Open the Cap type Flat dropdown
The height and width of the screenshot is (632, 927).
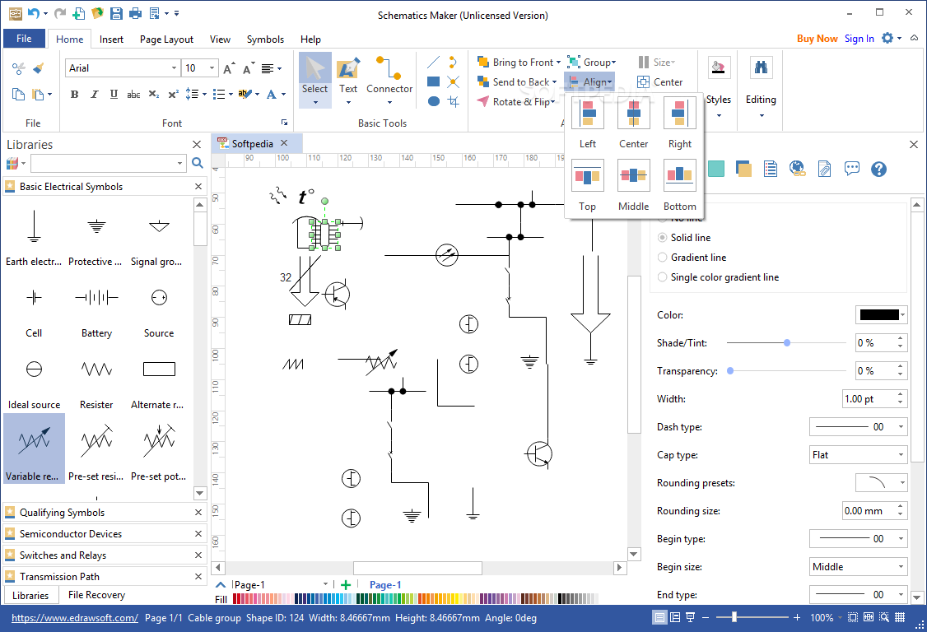click(859, 454)
